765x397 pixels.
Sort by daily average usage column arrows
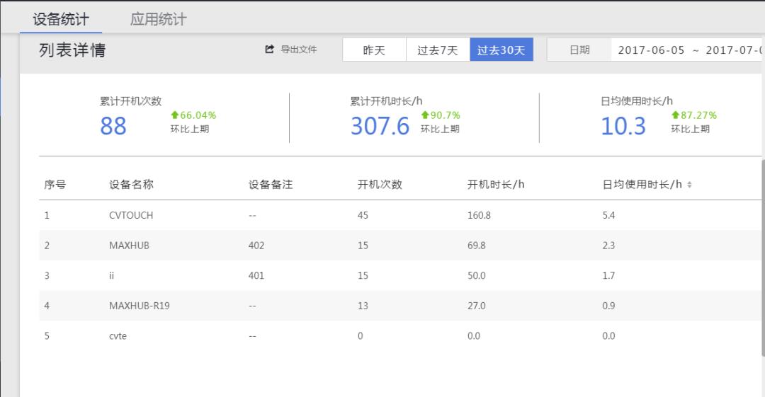(x=689, y=185)
